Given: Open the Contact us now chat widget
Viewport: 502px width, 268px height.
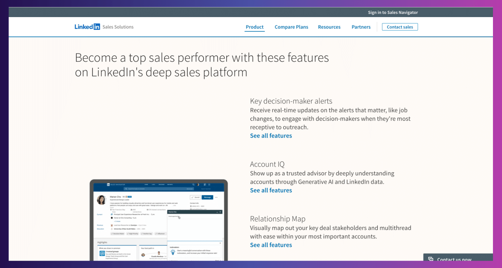Looking at the screenshot, I should coord(458,257).
